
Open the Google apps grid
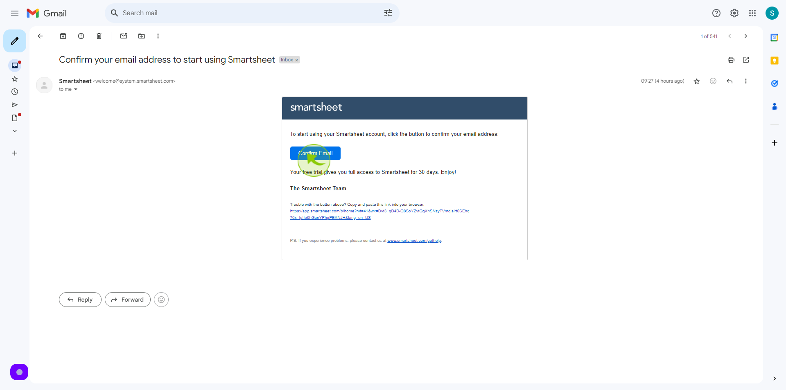click(752, 13)
